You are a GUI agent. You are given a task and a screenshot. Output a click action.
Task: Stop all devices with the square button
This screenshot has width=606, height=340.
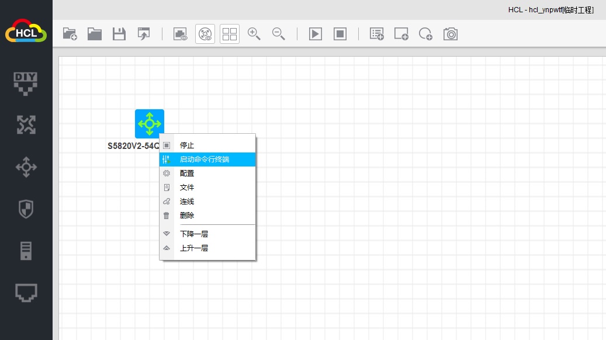point(340,34)
